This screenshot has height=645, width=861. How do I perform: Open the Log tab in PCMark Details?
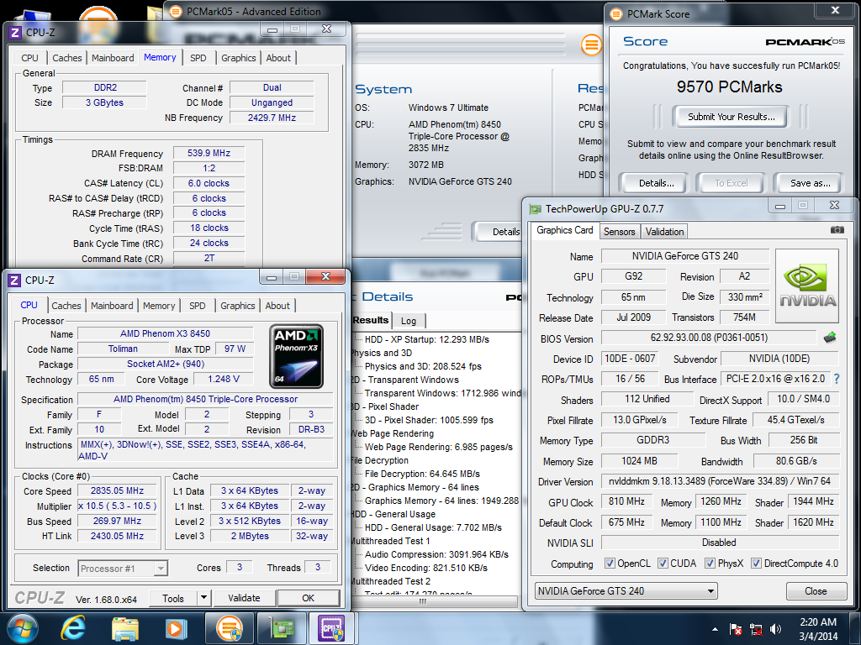click(x=408, y=321)
